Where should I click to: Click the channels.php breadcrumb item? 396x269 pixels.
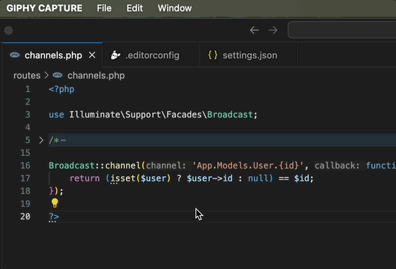(x=96, y=75)
